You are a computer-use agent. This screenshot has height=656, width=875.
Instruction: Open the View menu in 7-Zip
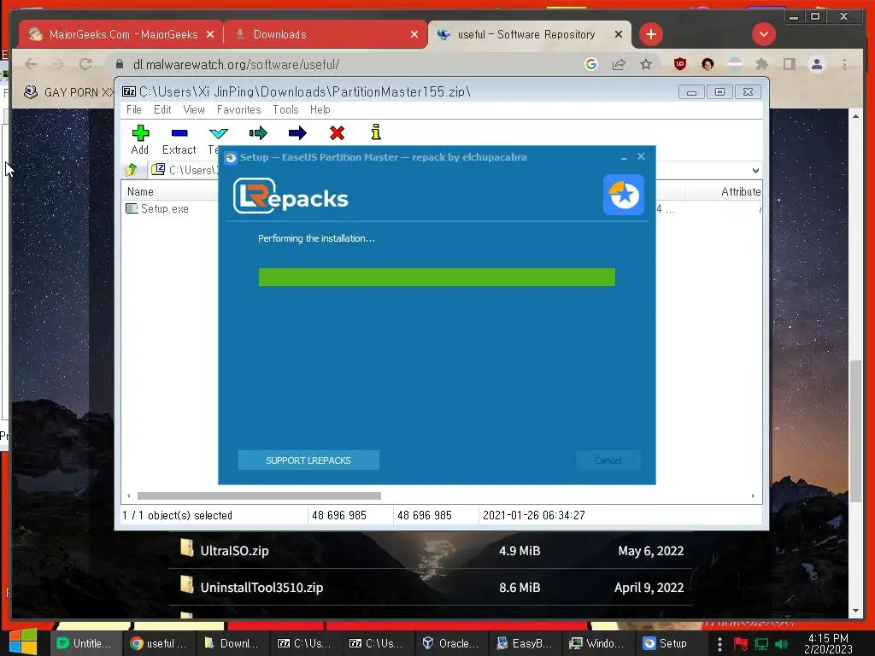click(194, 110)
